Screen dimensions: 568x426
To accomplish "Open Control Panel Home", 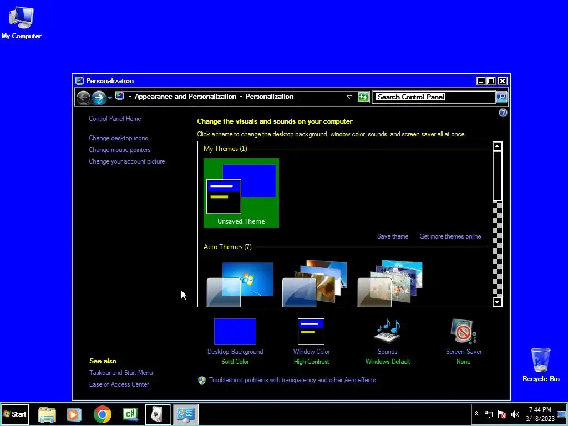I will coord(115,119).
